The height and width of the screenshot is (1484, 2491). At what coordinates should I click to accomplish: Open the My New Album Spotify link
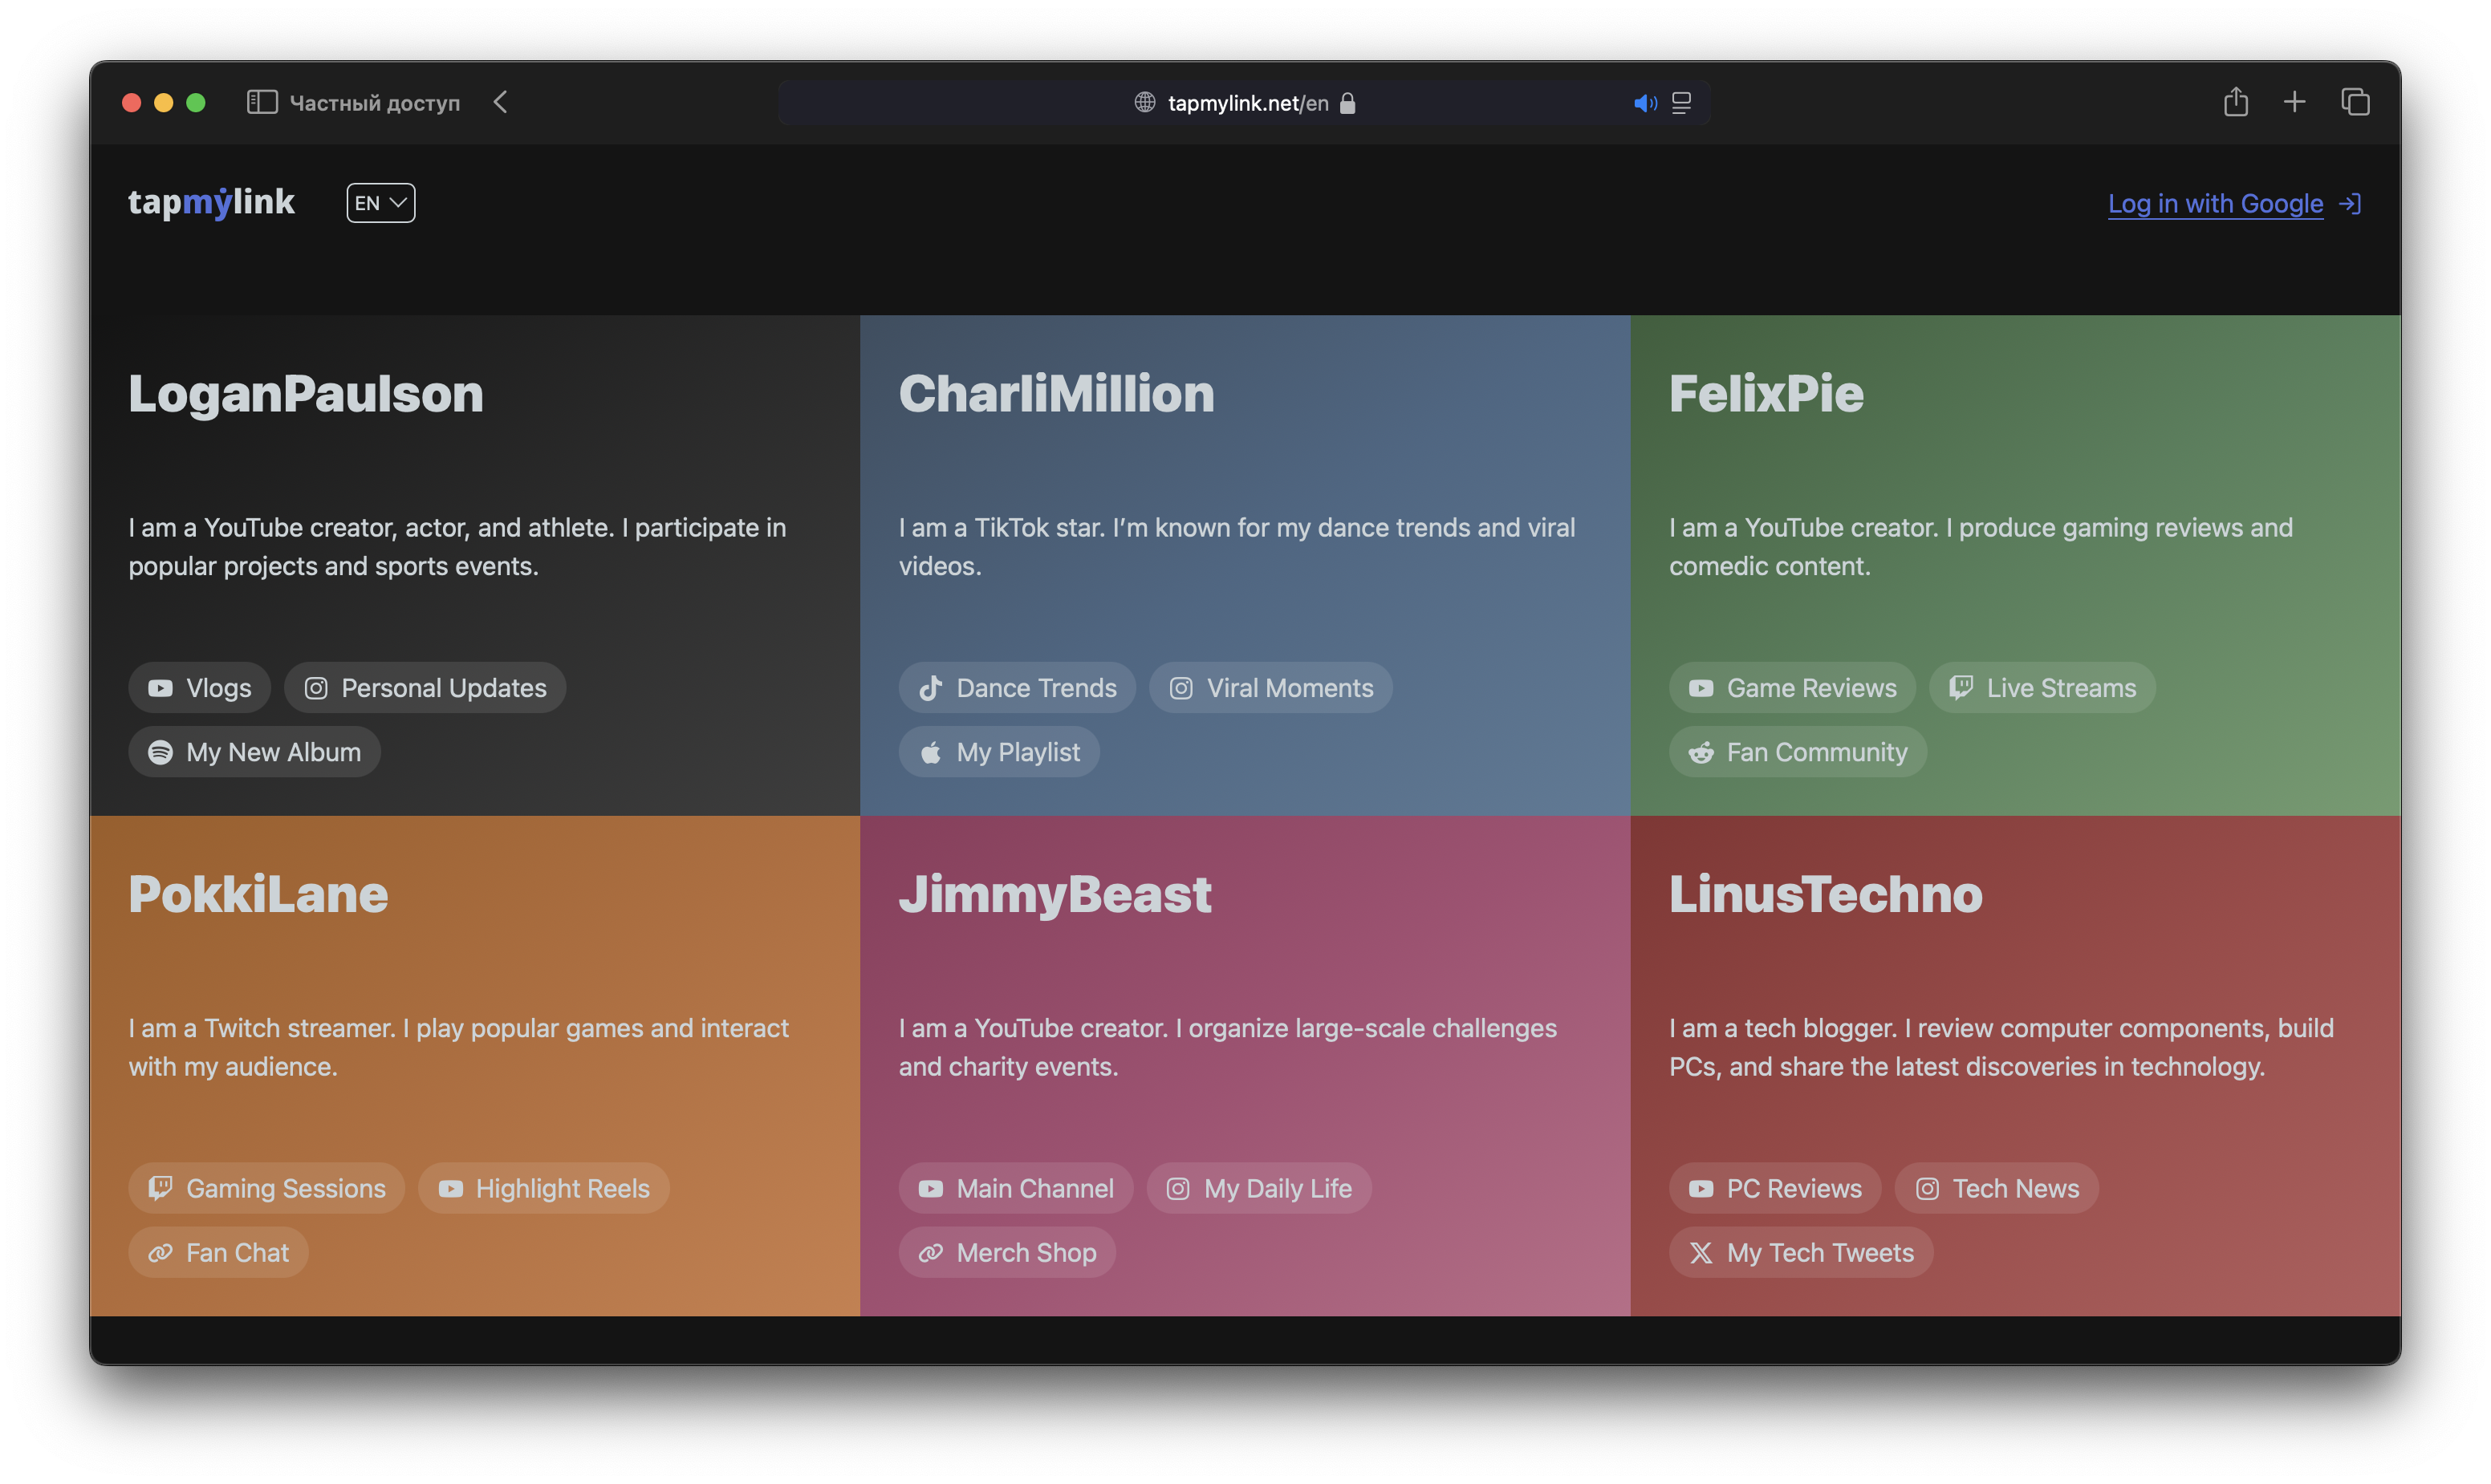(x=255, y=752)
